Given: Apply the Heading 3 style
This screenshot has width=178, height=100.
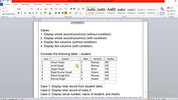Looking at the screenshot, I should pyautogui.click(x=131, y=11).
